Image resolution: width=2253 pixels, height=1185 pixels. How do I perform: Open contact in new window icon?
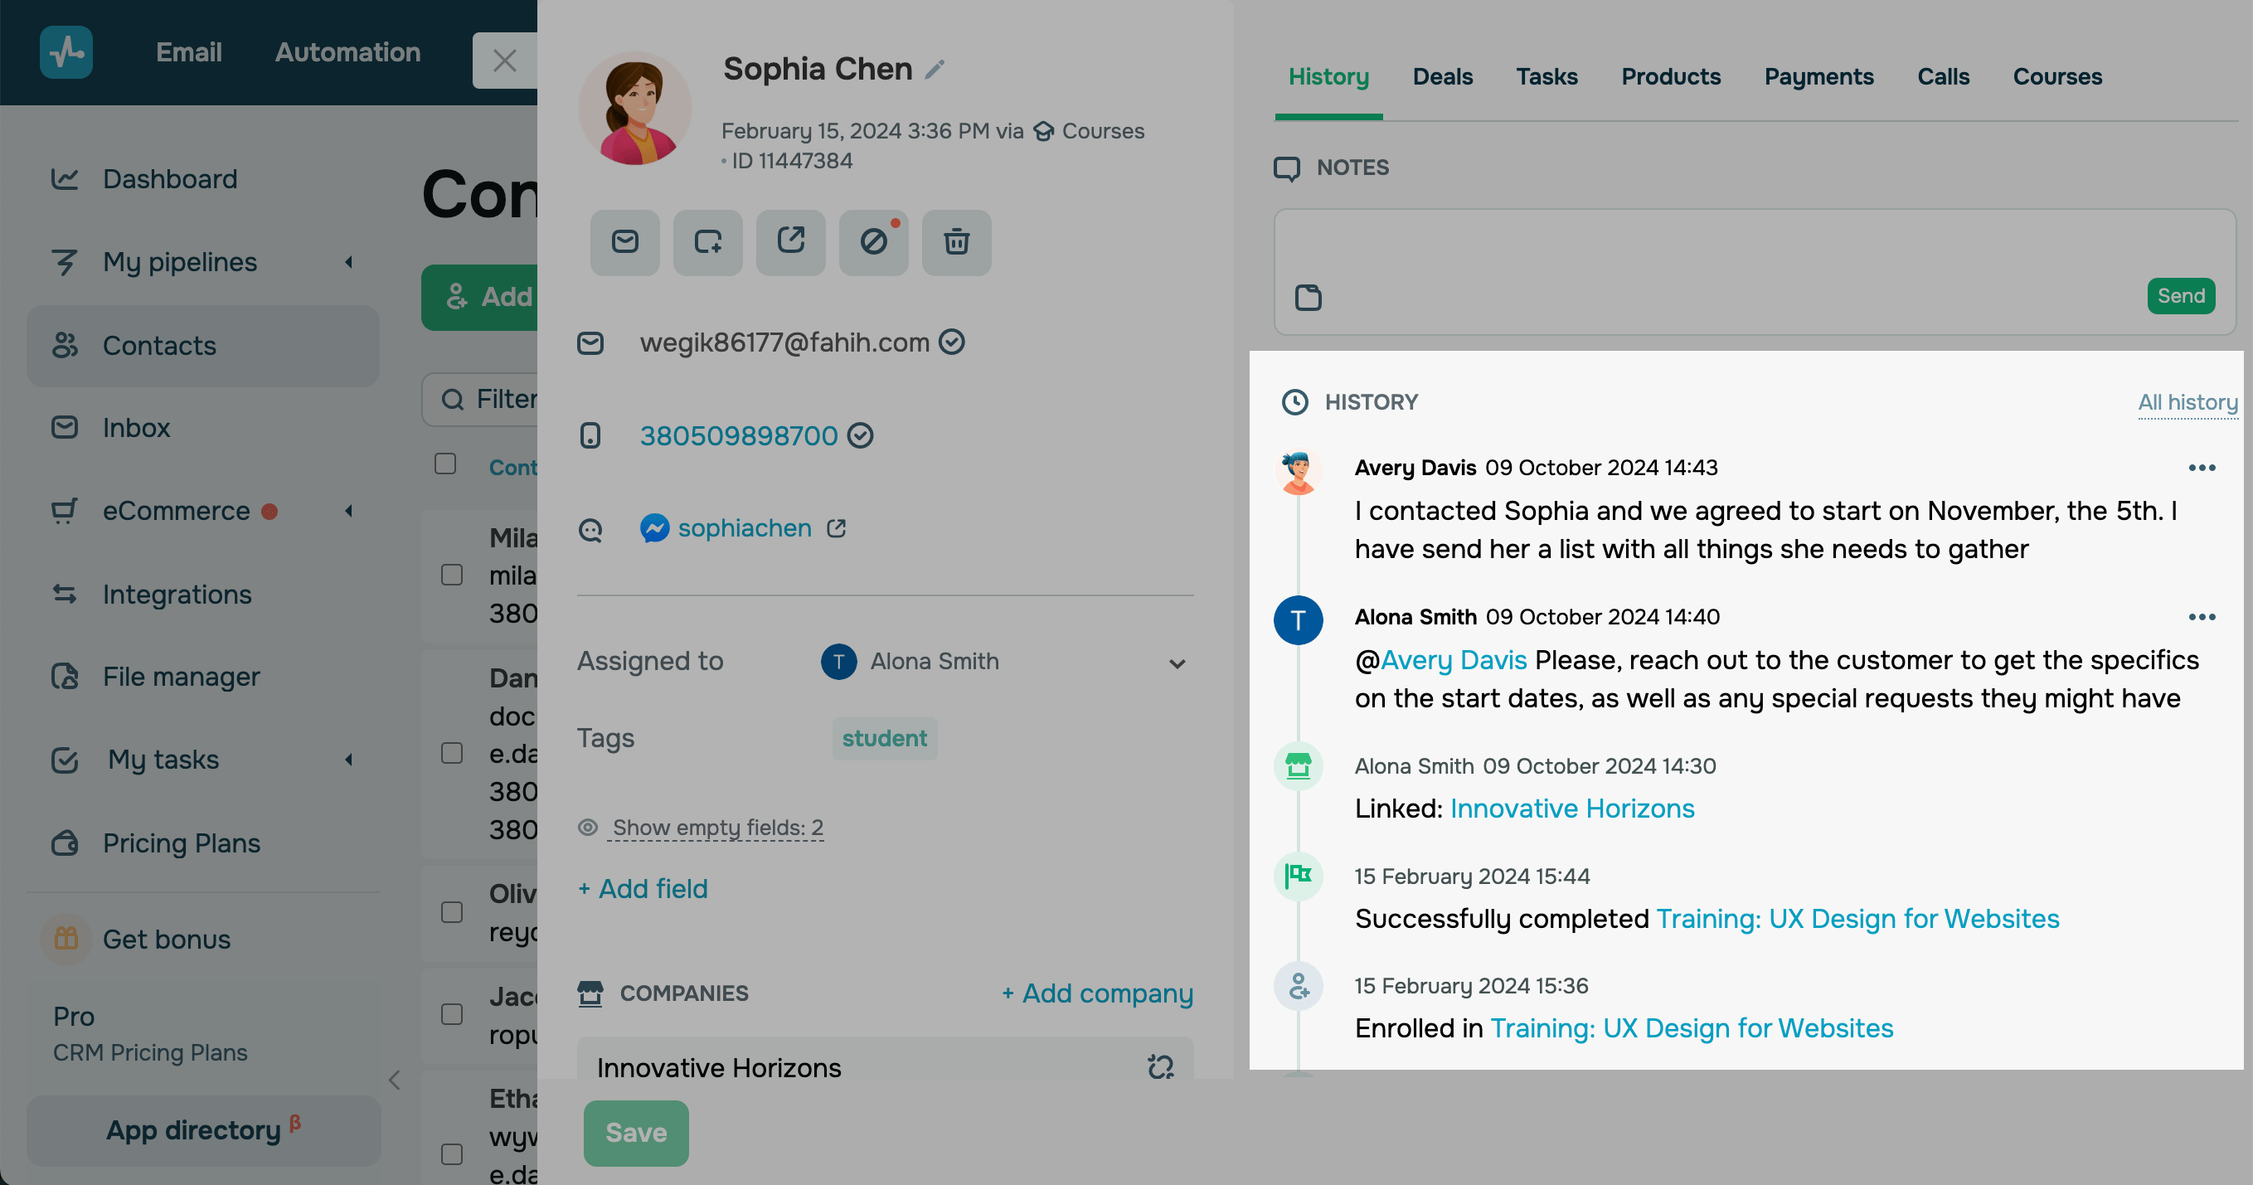[789, 242]
